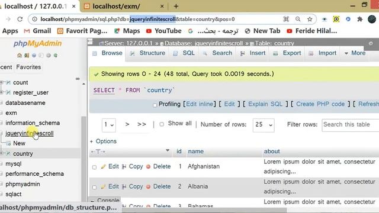Jump to last page with >> button
Image resolution: width=379 pixels, height=213 pixels.
142,124
